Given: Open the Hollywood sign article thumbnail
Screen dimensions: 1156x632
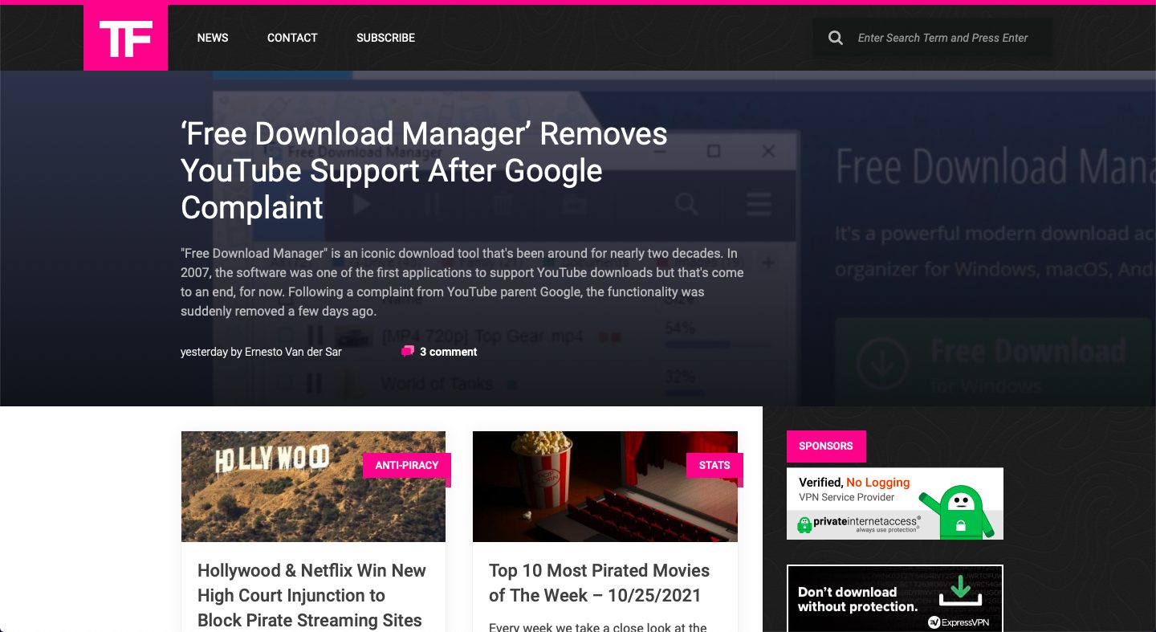Looking at the screenshot, I should point(313,487).
